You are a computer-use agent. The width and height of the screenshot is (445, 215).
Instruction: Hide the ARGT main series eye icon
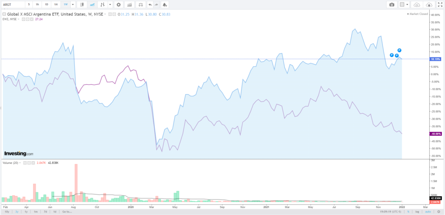click(x=110, y=14)
